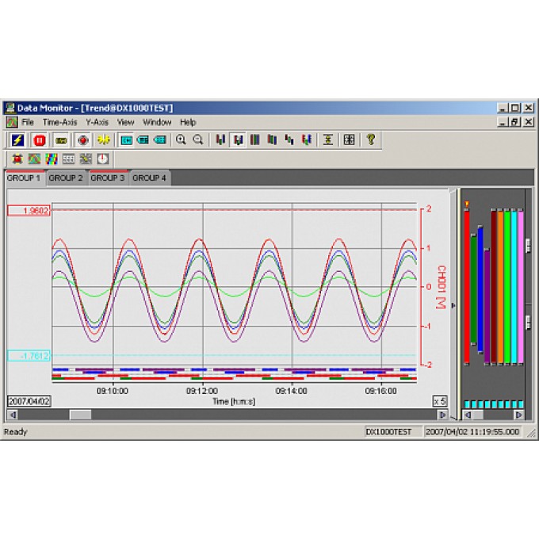Click the right arrow of trend scrollbar

[x=442, y=415]
